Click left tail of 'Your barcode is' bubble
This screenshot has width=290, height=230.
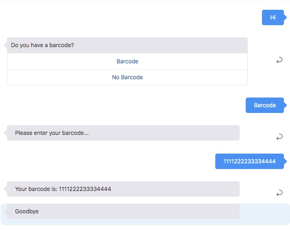click(5, 189)
